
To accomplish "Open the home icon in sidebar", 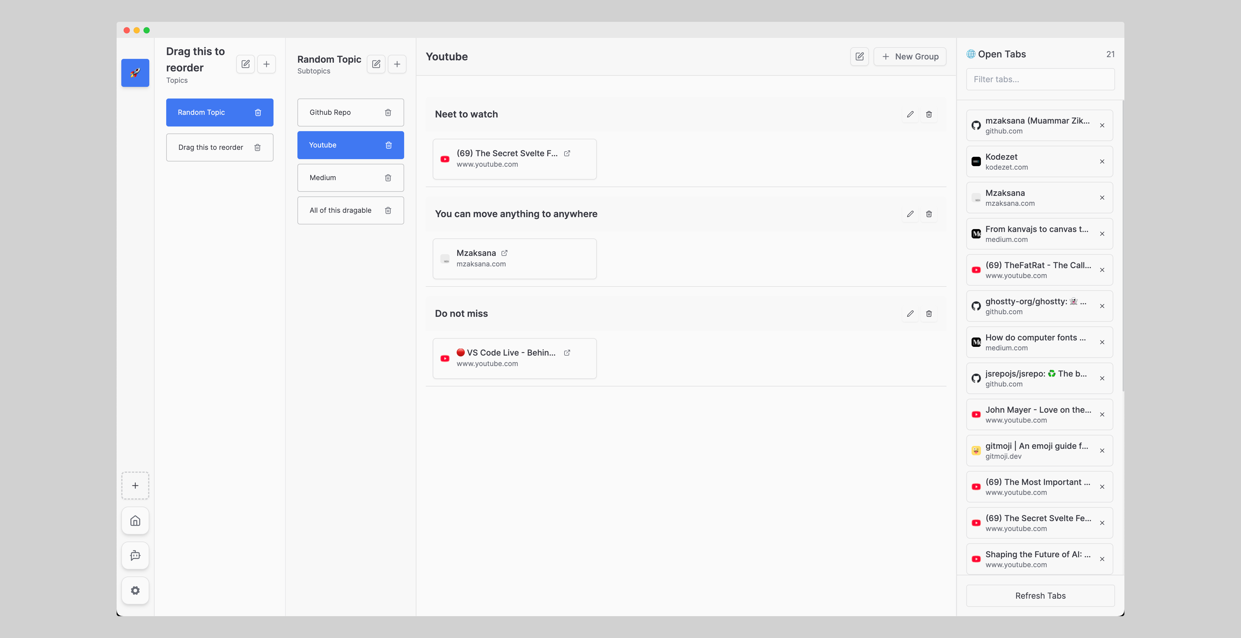I will click(x=135, y=521).
